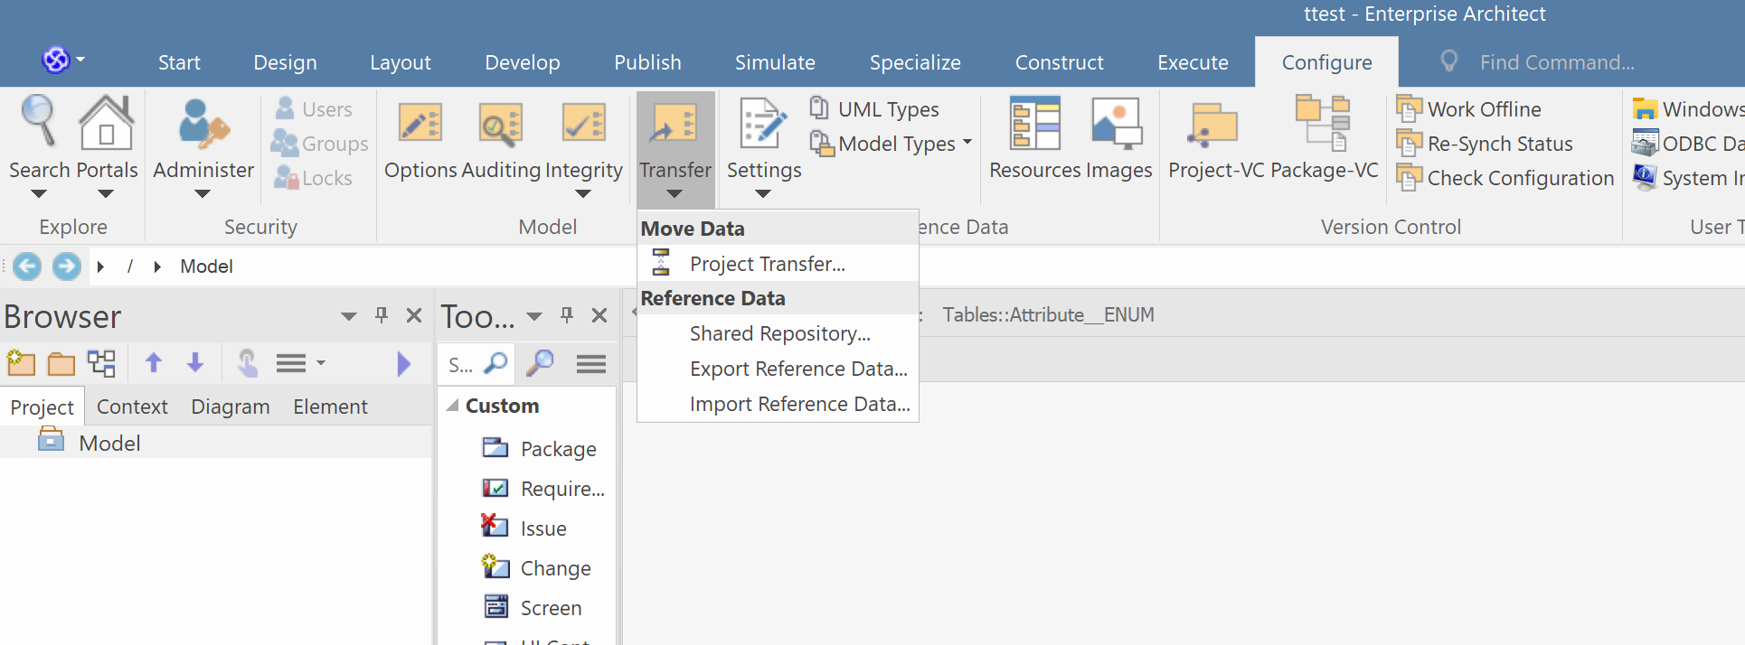Open the Auditing settings icon
This screenshot has width=1745, height=645.
coord(501,126)
